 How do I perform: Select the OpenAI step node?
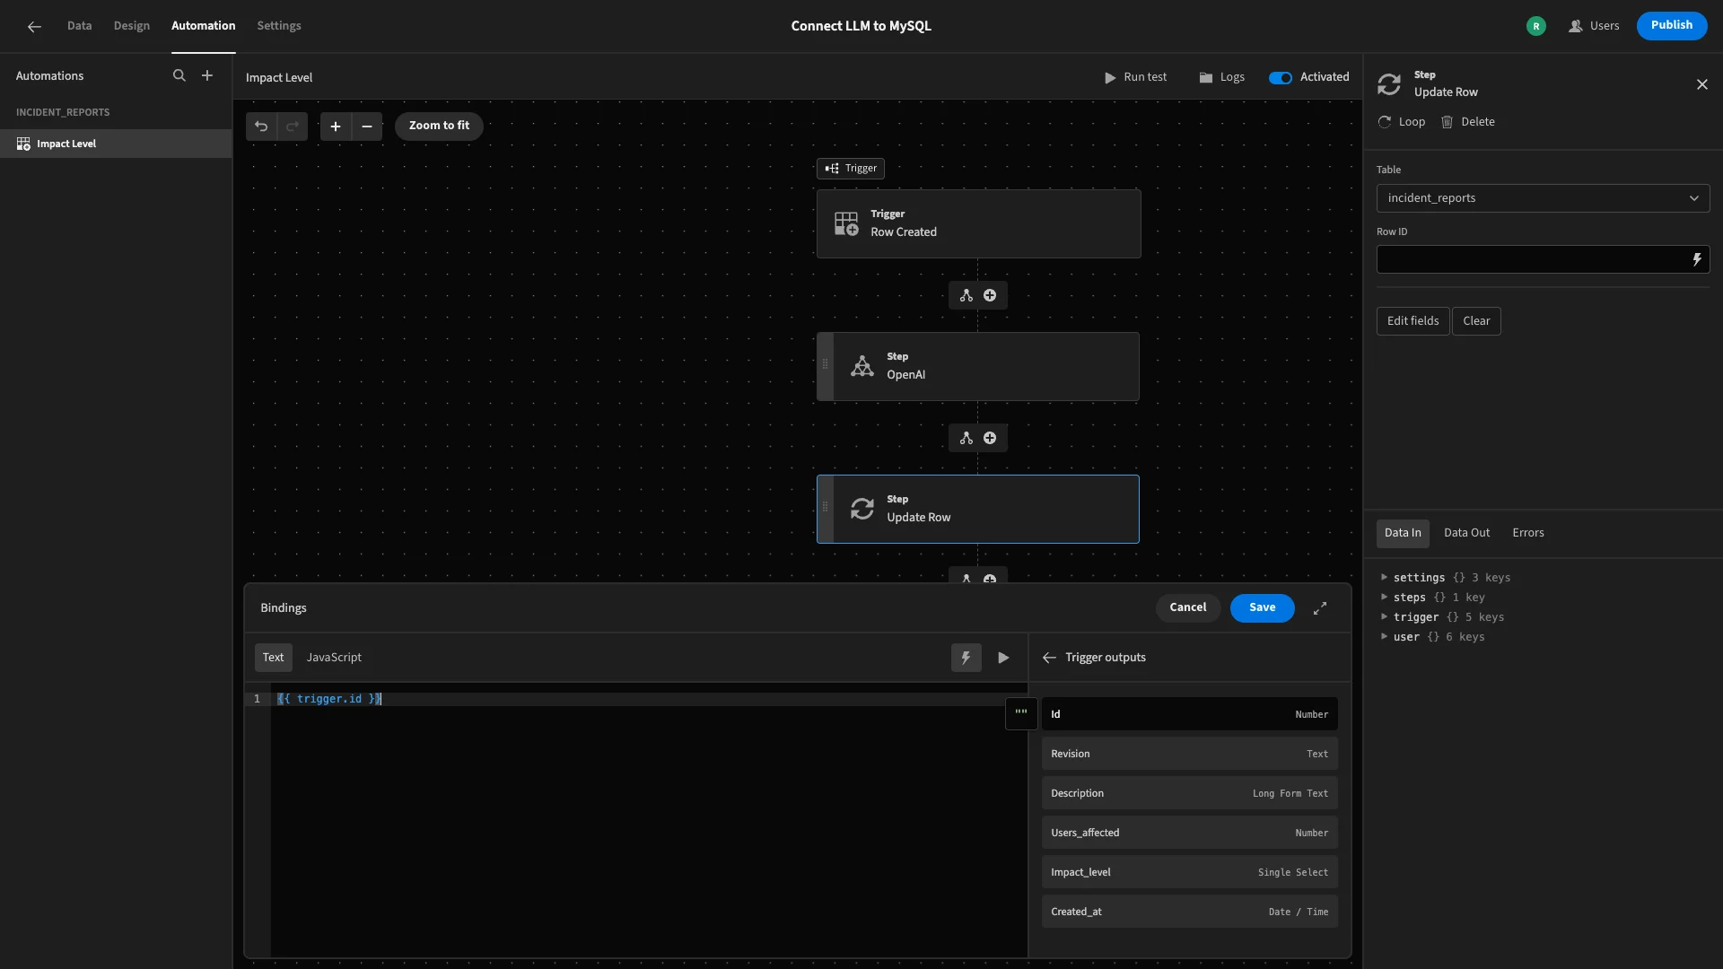point(979,367)
